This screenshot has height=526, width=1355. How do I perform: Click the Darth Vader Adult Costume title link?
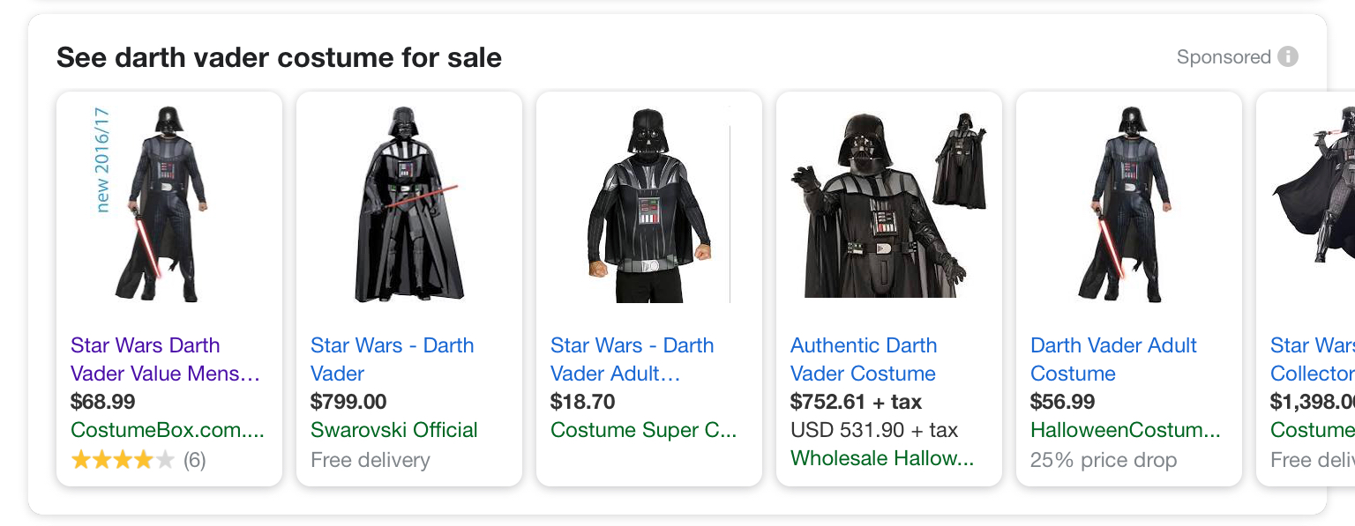point(1113,359)
